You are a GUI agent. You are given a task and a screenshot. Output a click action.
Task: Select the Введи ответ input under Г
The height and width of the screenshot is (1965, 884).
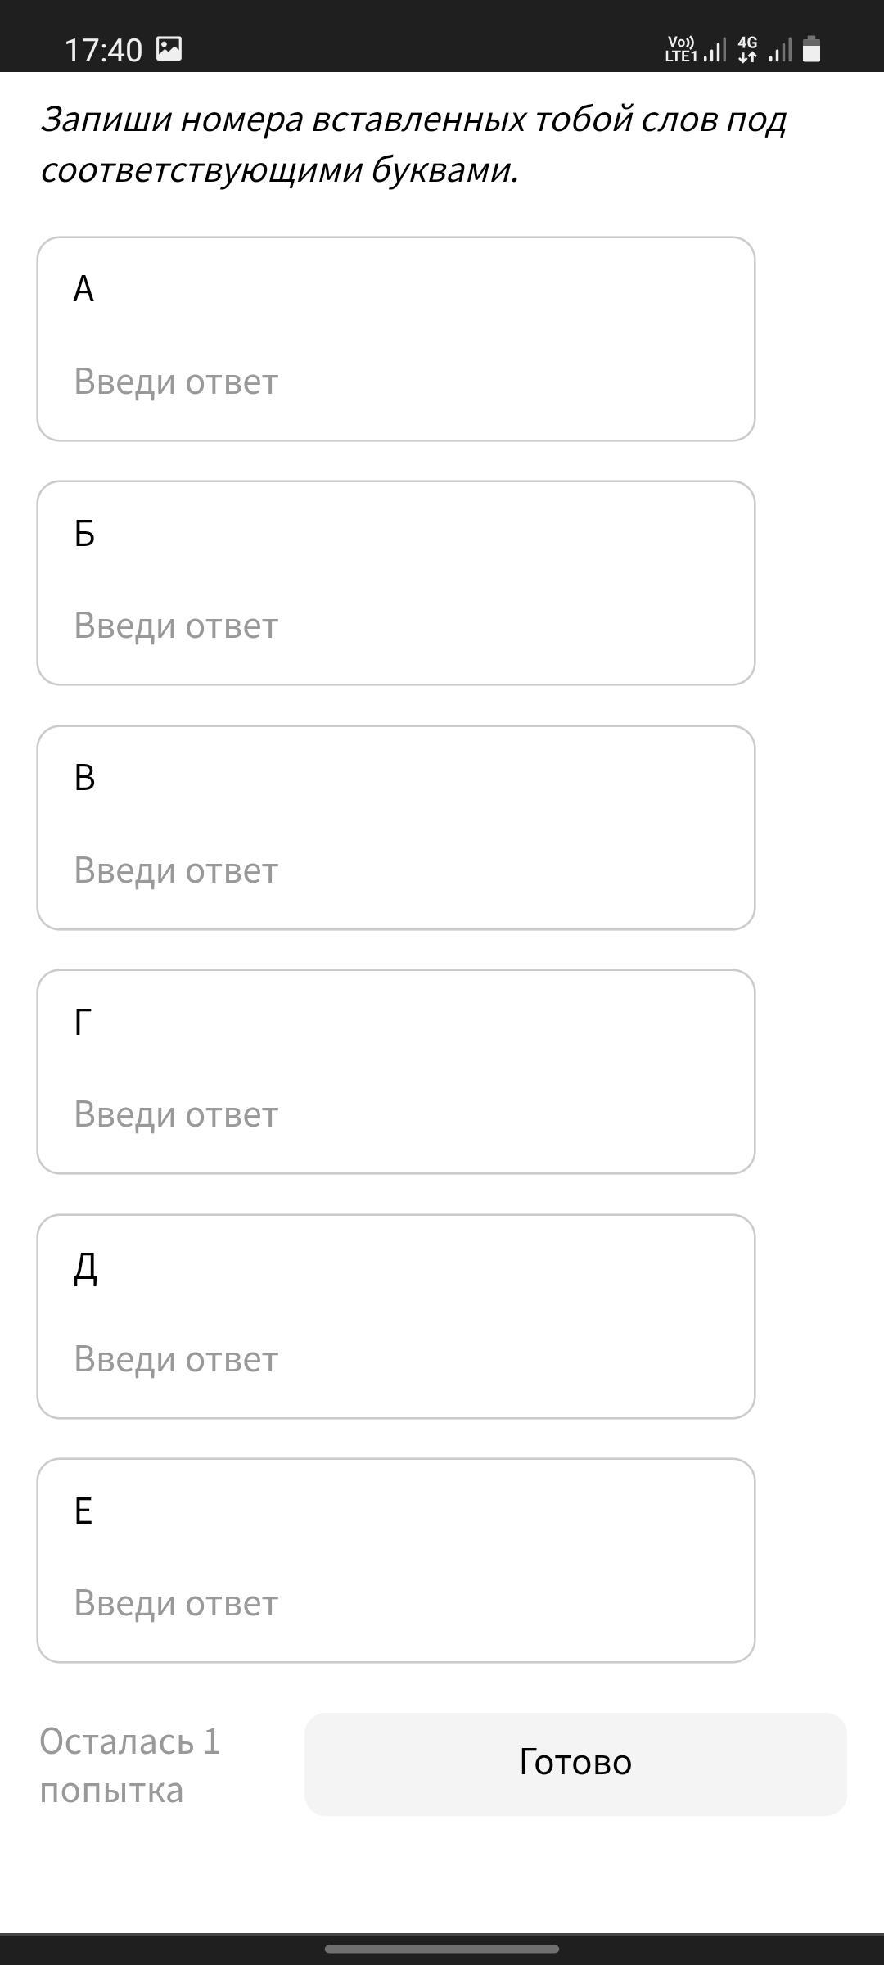tap(176, 1114)
